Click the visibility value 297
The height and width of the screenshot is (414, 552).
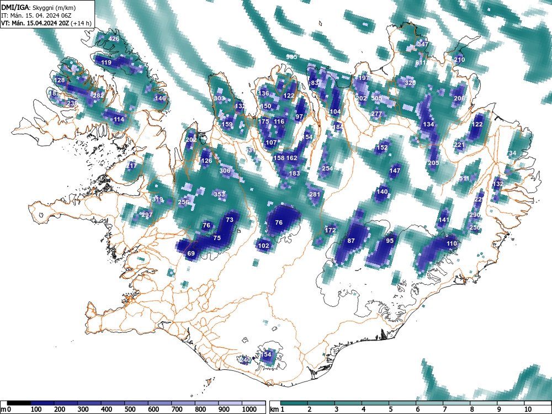pos(147,215)
